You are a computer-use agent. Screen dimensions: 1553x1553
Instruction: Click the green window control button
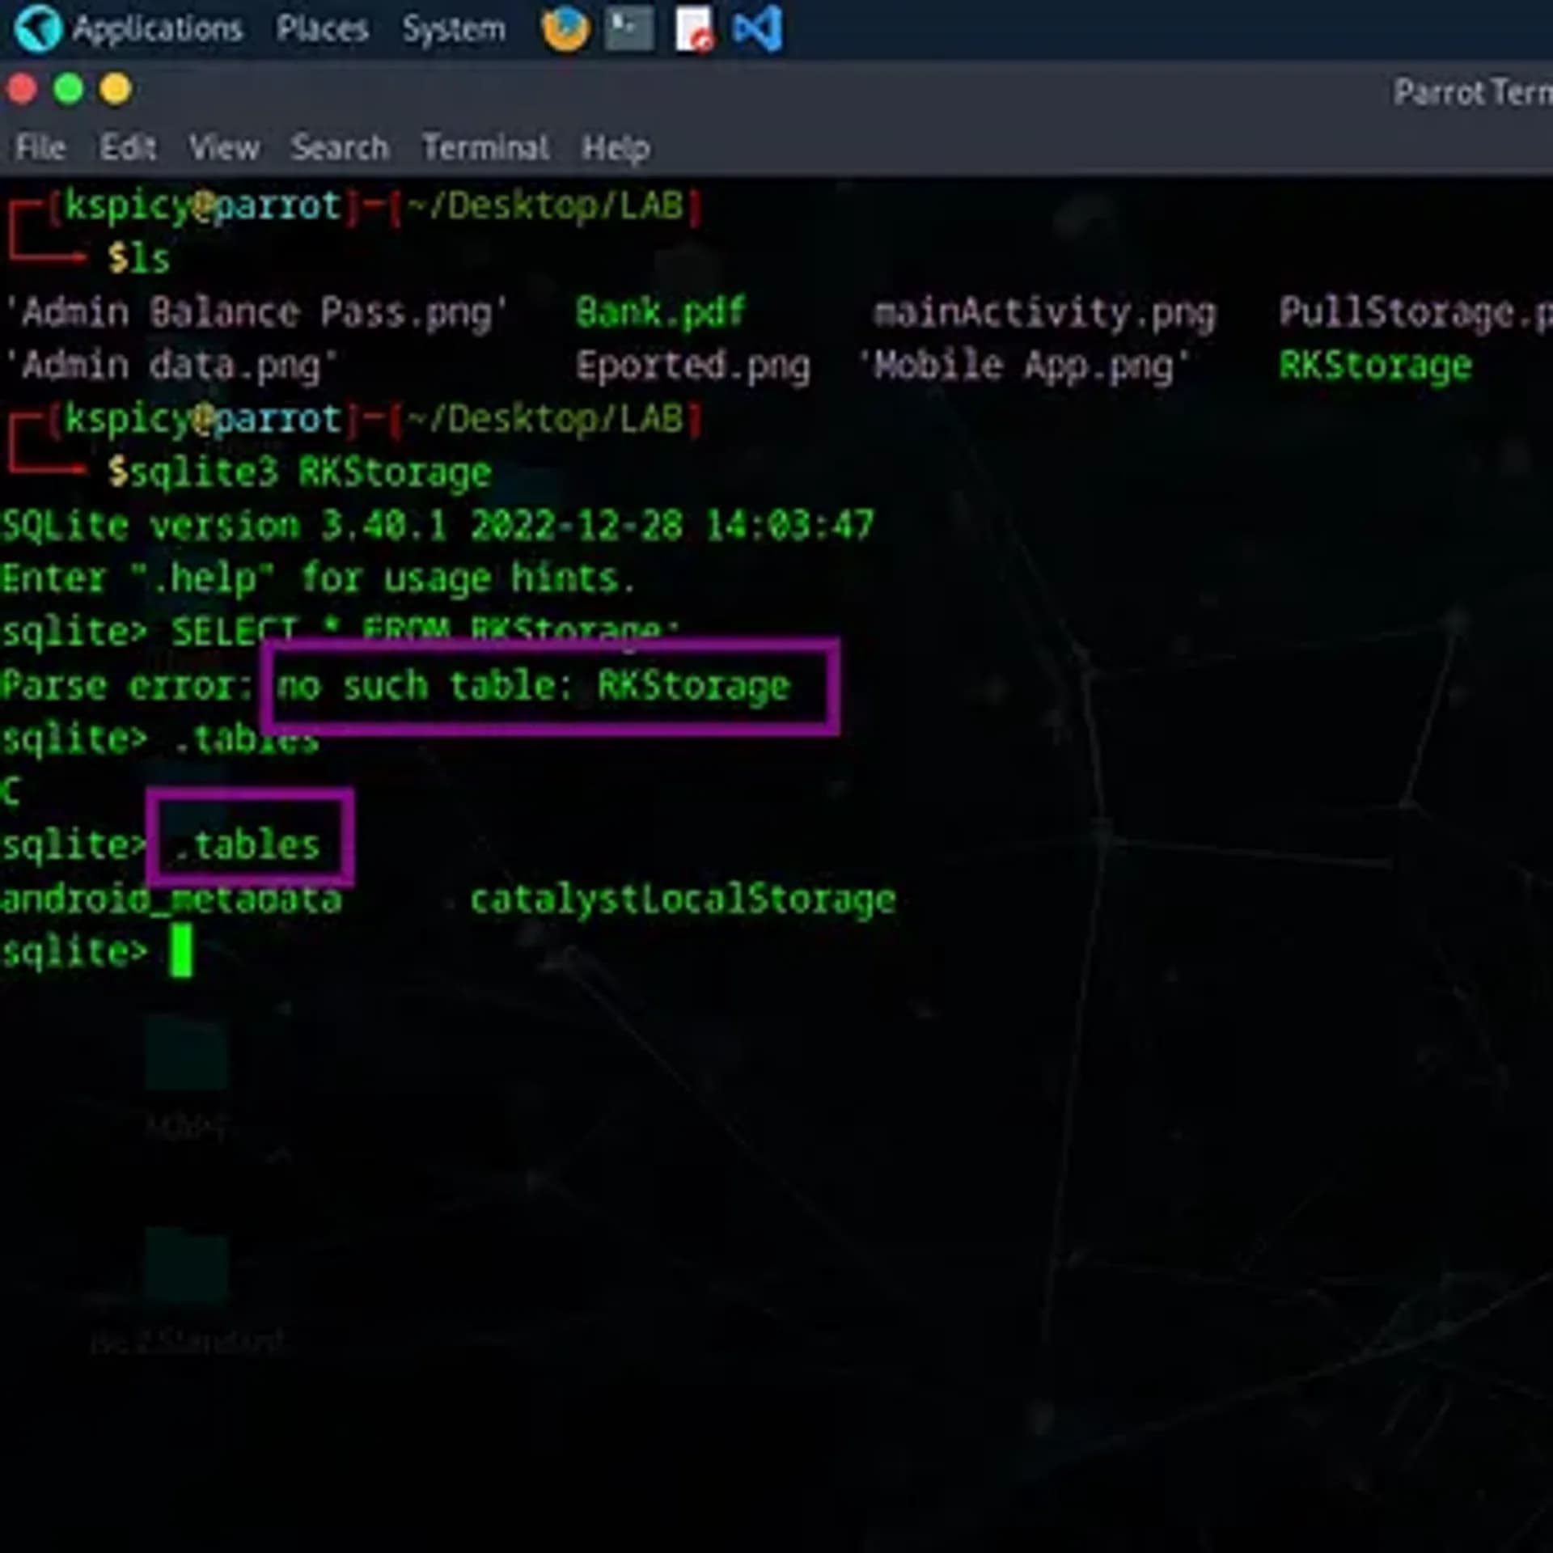click(69, 89)
